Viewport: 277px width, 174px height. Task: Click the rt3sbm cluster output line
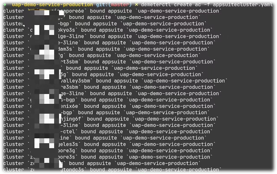[109, 62]
